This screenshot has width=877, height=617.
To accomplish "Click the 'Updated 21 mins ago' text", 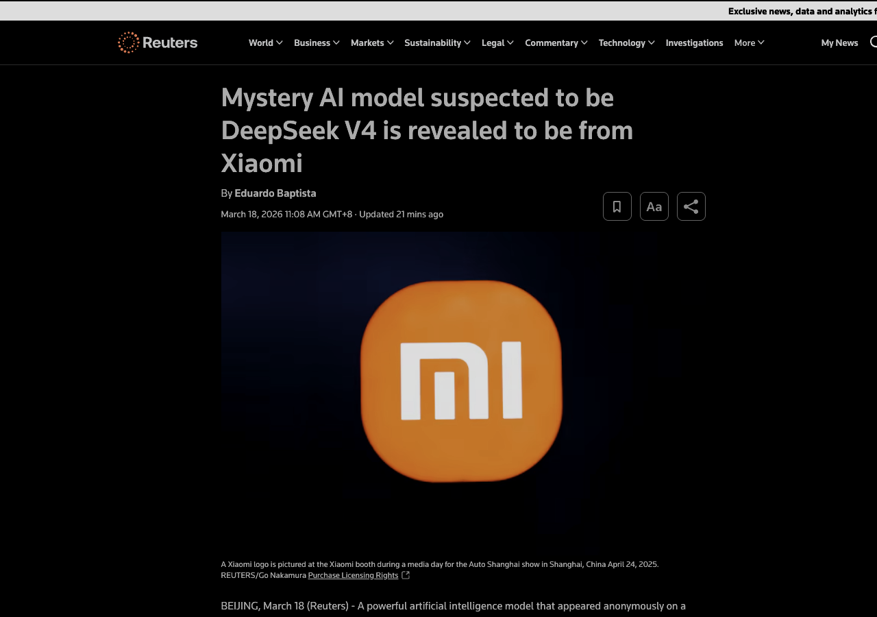I will pos(401,214).
